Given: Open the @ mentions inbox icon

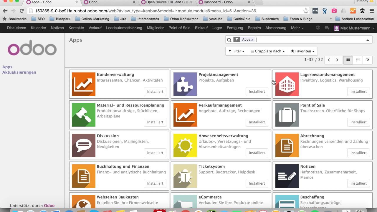Looking at the screenshot, I should click(318, 28).
